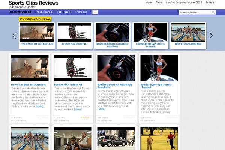This screenshot has width=225, height=150.
Task: Click the 363 views text
Action: [x=16, y=118]
